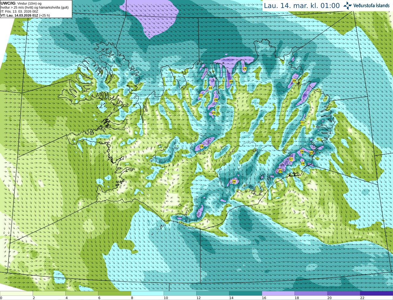Pick the 14–16 m/s dark teal swatch
The height and width of the screenshot is (300, 393).
click(x=246, y=293)
